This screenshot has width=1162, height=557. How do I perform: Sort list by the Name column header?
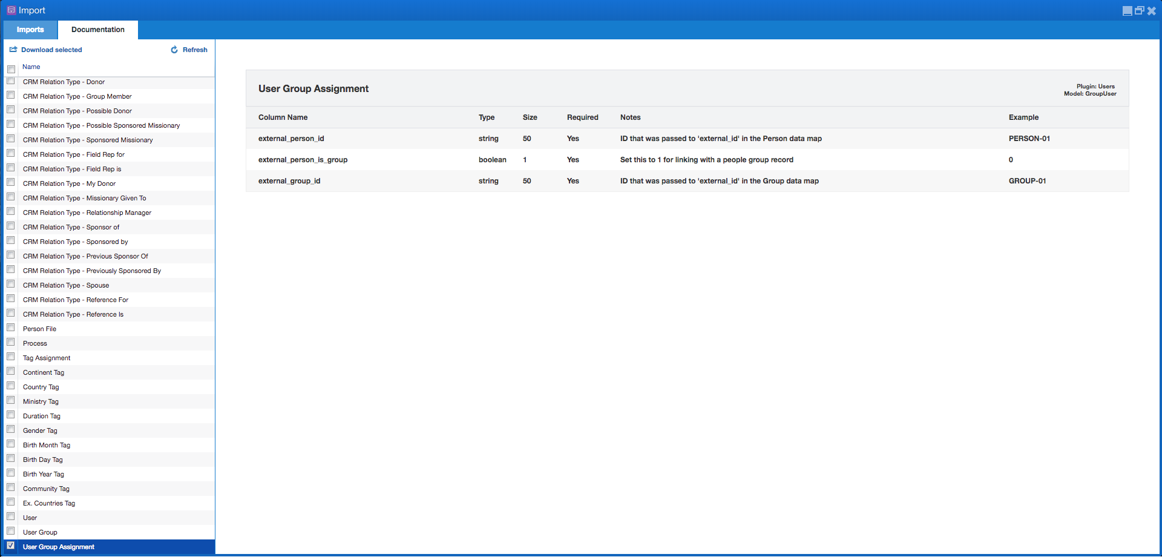31,67
